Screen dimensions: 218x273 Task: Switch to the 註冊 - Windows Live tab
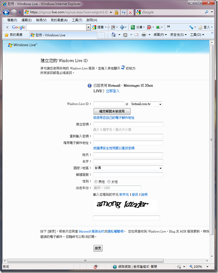[x=63, y=35]
